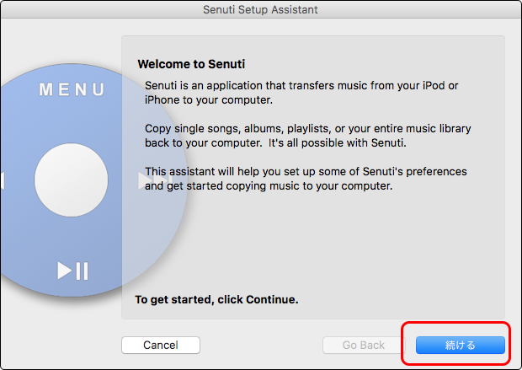The width and height of the screenshot is (522, 370).
Task: Click the MENU label on the iPod wheel
Action: click(72, 89)
